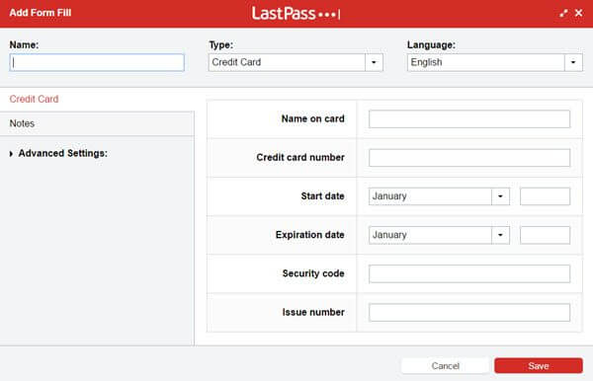Click the Credit card number field

pos(469,158)
